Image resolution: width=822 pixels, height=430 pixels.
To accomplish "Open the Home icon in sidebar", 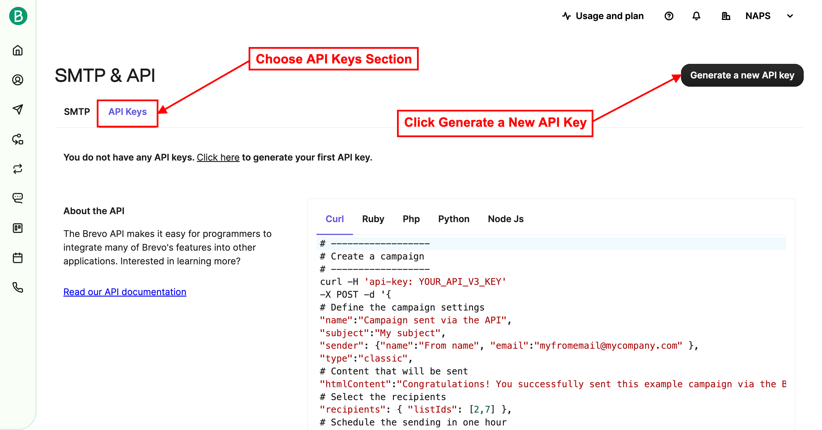I will tap(18, 50).
